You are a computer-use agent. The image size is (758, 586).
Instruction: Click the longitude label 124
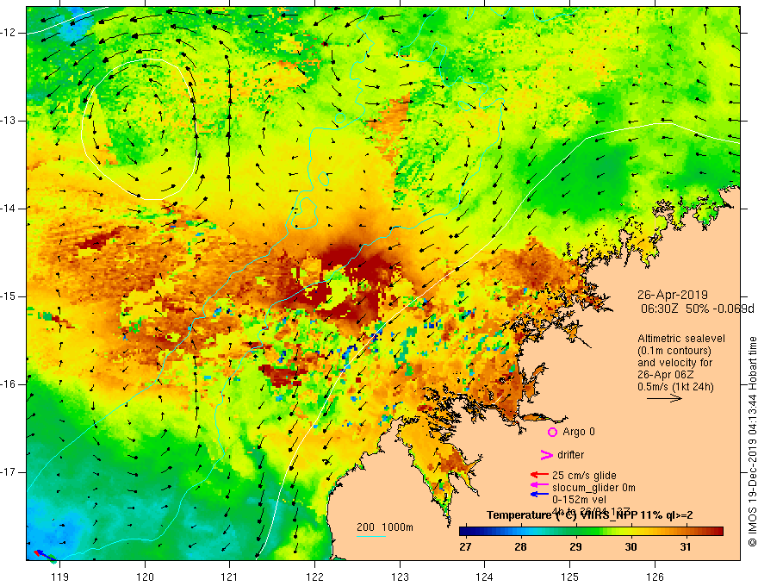pos(484,577)
